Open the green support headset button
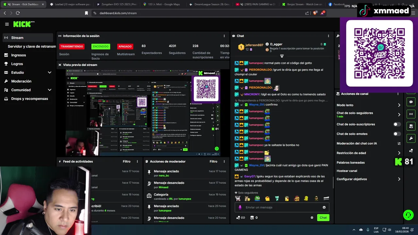 [x=408, y=215]
